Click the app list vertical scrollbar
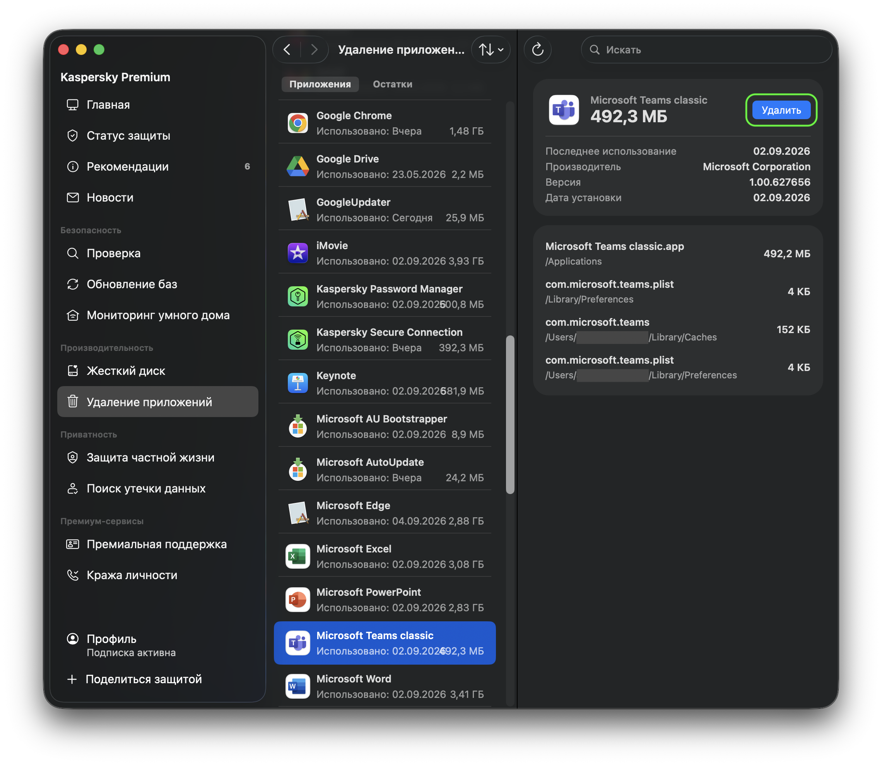Screen dimensions: 882x766 (x=510, y=415)
